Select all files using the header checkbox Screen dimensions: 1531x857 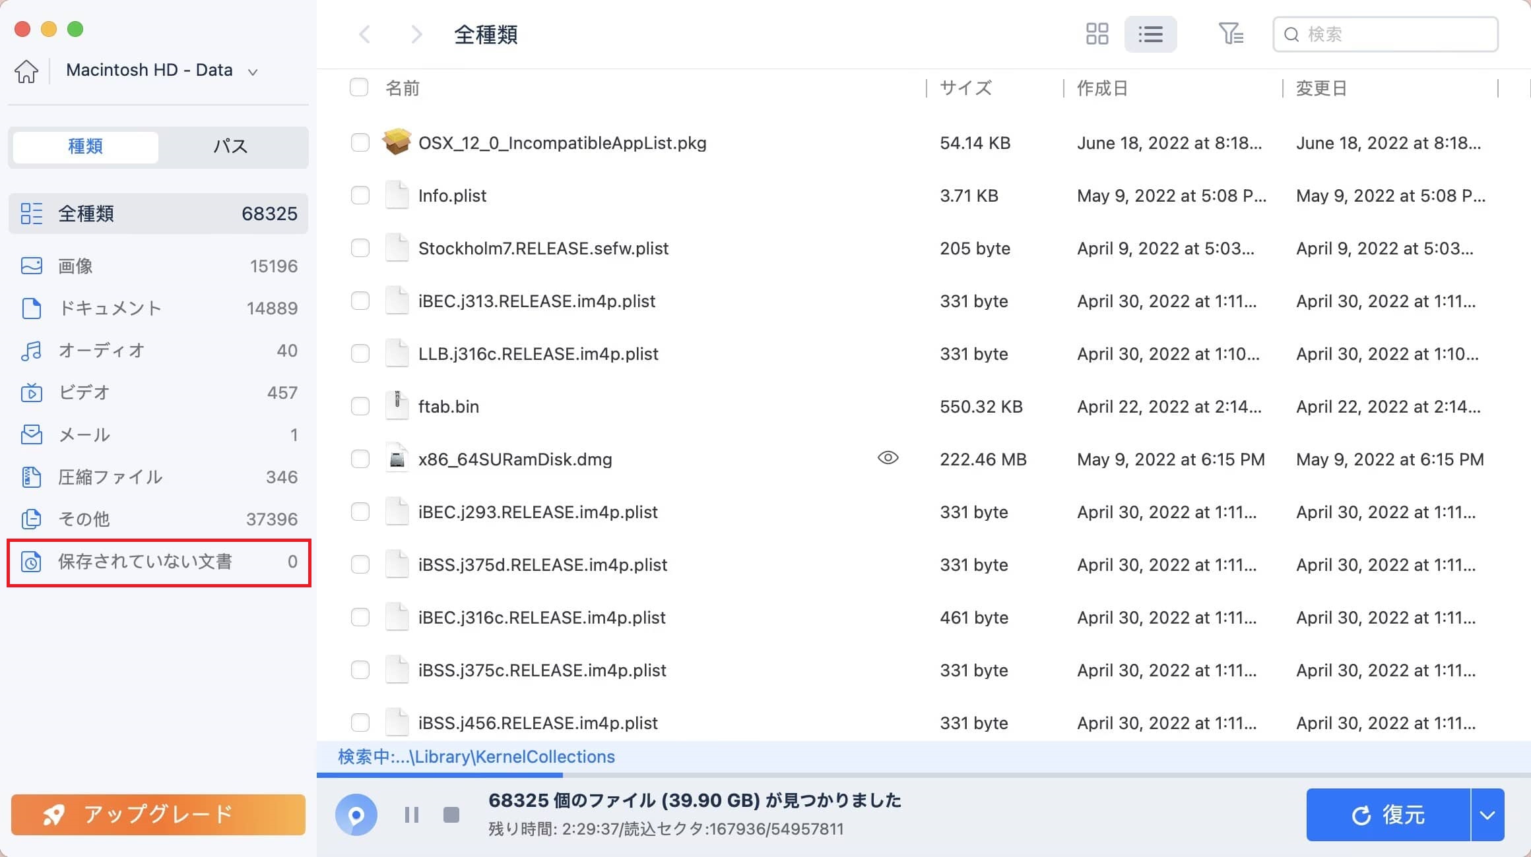(359, 86)
